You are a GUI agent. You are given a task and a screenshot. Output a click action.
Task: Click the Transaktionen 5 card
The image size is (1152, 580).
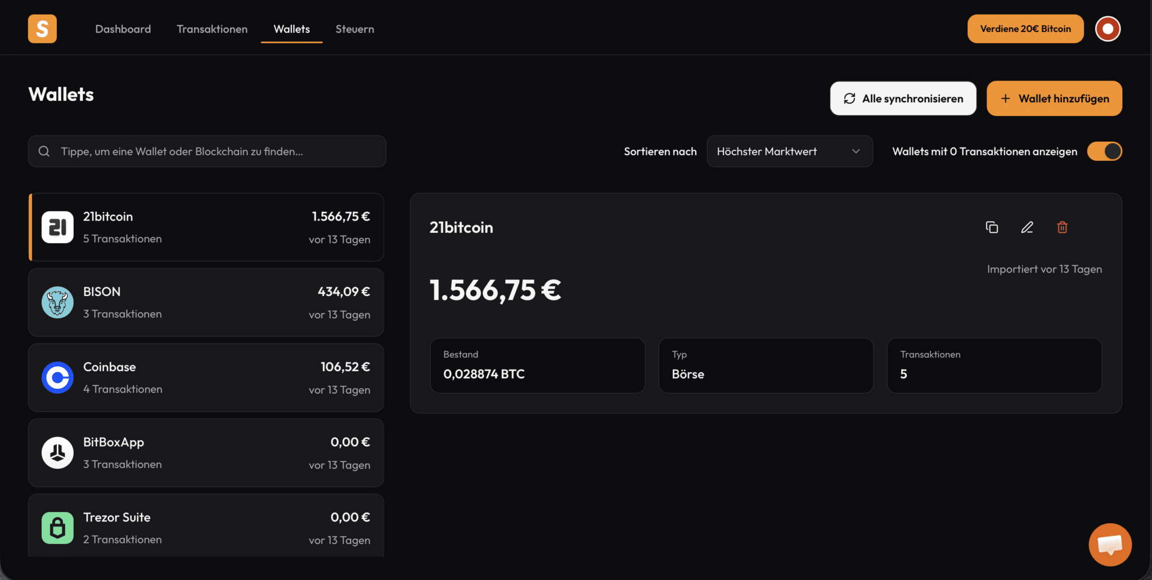tap(994, 366)
